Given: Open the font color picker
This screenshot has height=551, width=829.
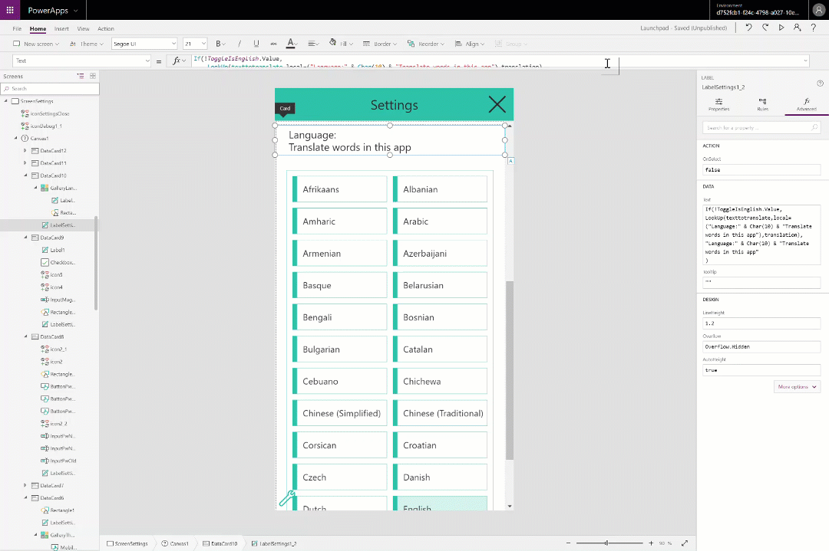Looking at the screenshot, I should tap(291, 44).
